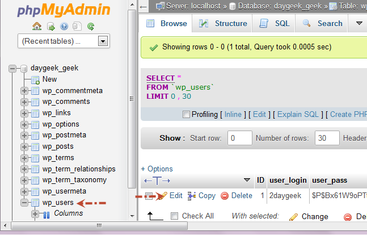Open phpMyAdmin home icon
The image size is (367, 235).
pyautogui.click(x=37, y=26)
